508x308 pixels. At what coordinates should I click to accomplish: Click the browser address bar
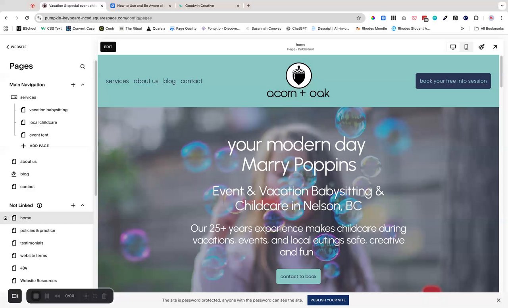(x=198, y=18)
